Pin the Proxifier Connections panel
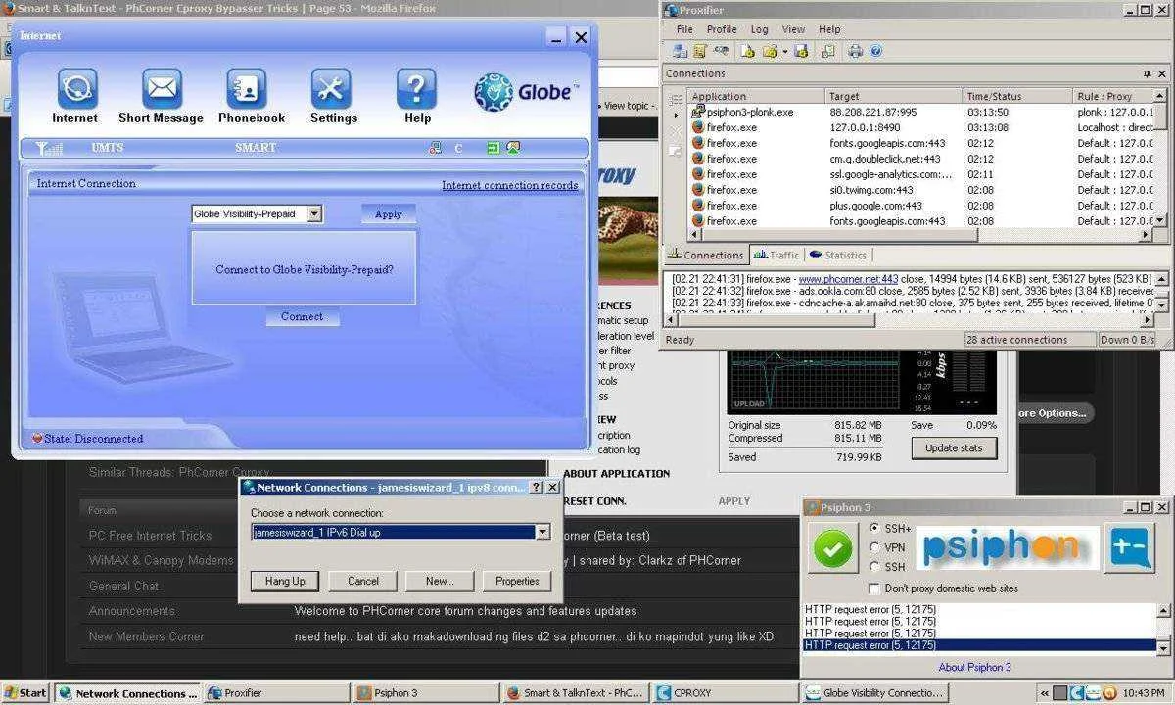Image resolution: width=1175 pixels, height=705 pixels. tap(1147, 73)
